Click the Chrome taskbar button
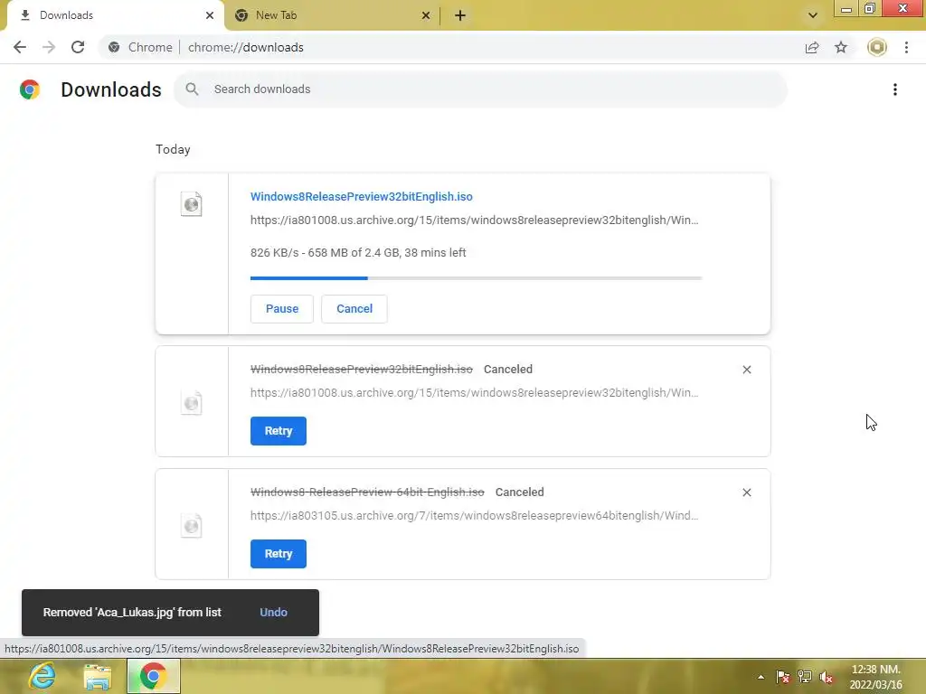Image resolution: width=926 pixels, height=694 pixels. click(x=154, y=676)
